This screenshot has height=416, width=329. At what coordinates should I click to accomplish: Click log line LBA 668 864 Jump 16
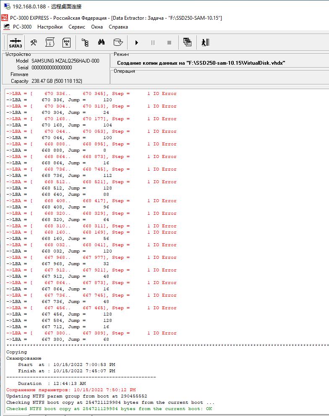coord(58,163)
